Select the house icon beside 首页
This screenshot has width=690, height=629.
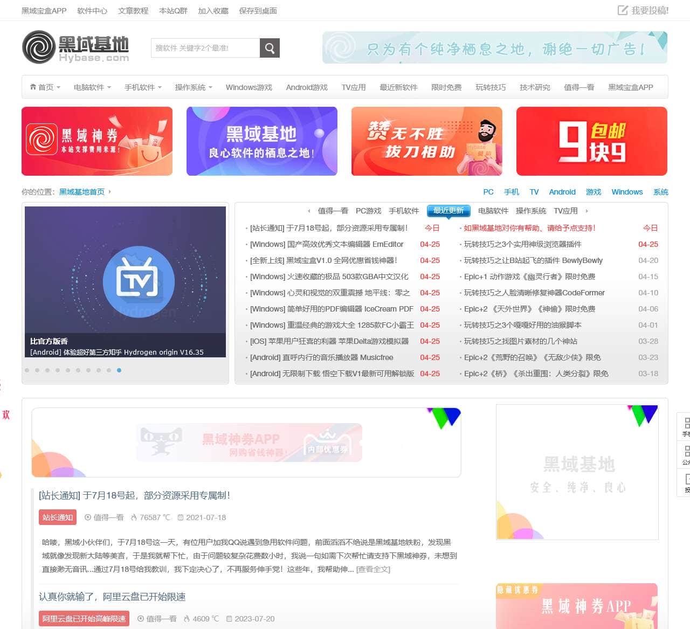click(x=33, y=87)
